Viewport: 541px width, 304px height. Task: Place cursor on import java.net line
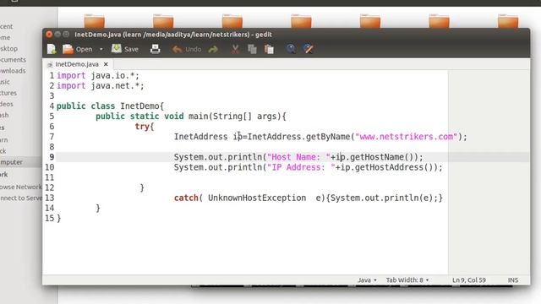(x=101, y=86)
